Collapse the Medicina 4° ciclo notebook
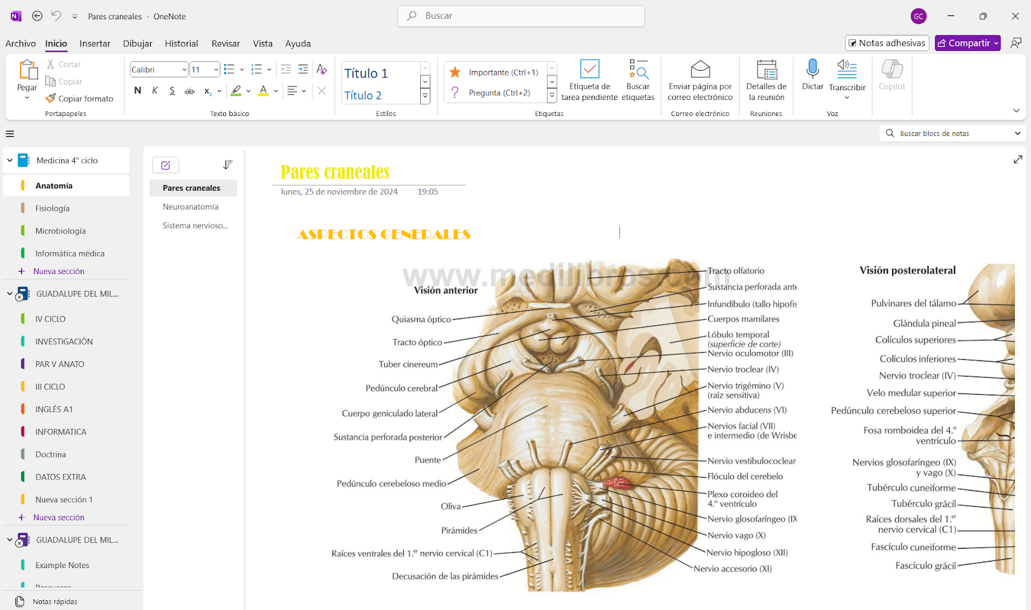The image size is (1031, 610). [x=10, y=161]
